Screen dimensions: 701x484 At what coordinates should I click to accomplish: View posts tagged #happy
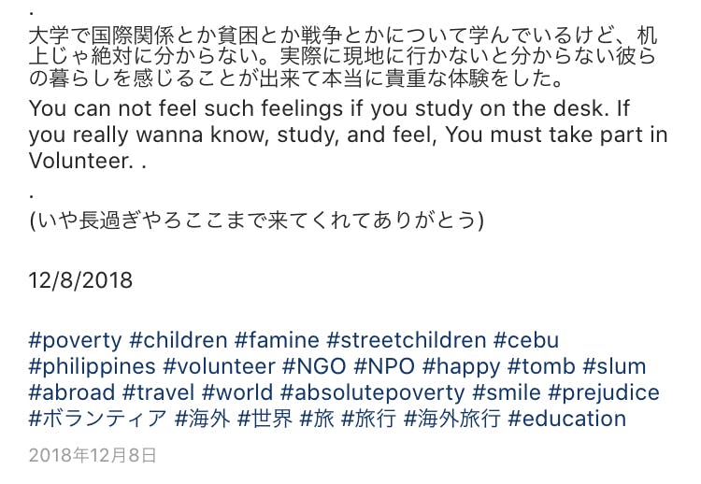click(464, 366)
